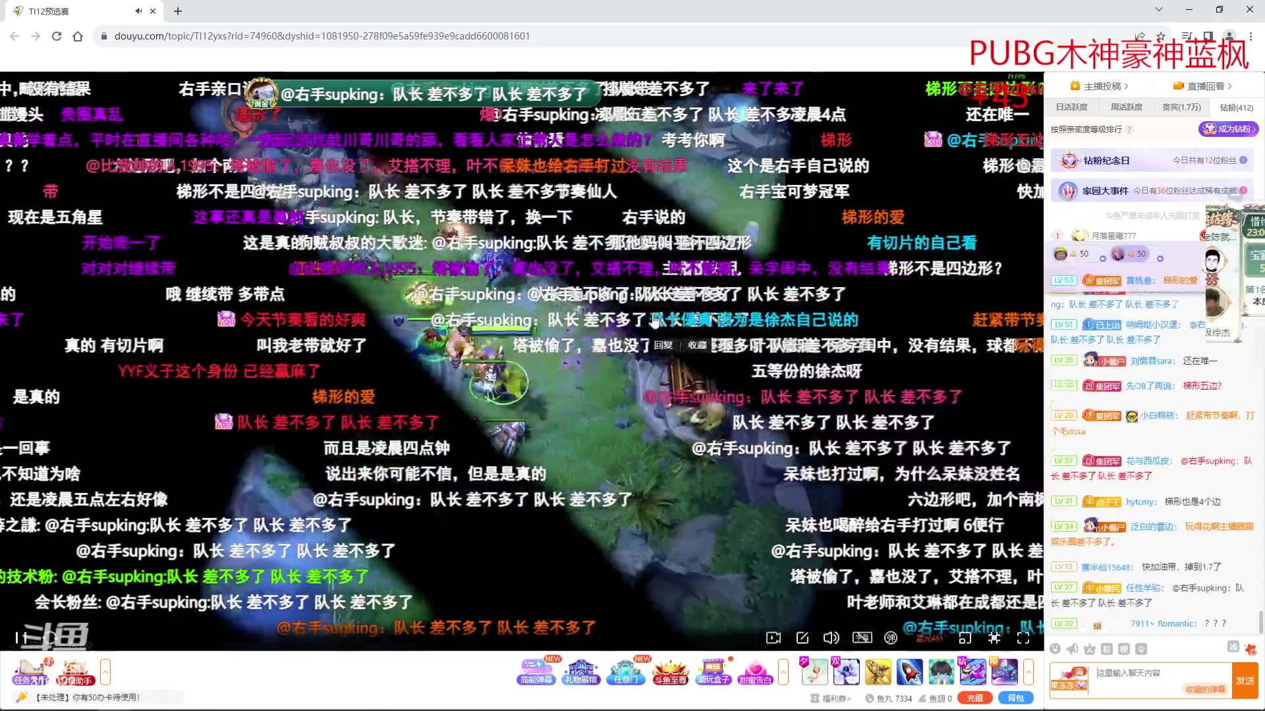1265x711 pixels.
Task: Toggle the 粉 fan badge chat icon
Action: pos(1107,649)
